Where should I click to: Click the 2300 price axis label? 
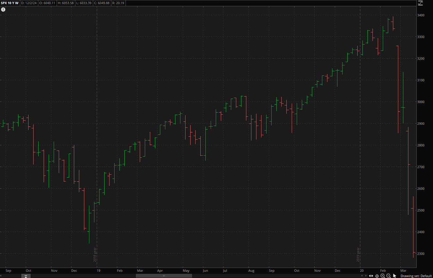421,254
